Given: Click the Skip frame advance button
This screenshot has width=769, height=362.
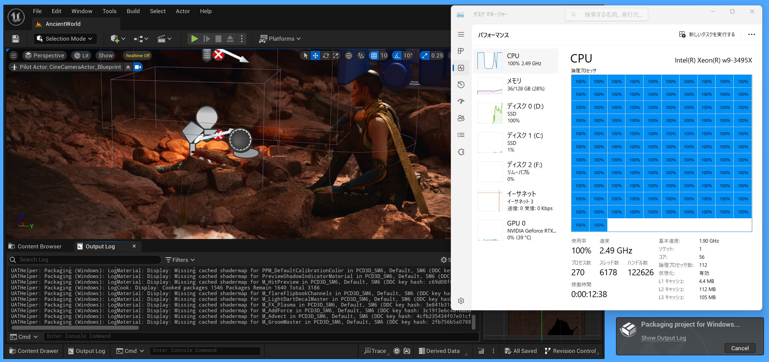Looking at the screenshot, I should (207, 39).
